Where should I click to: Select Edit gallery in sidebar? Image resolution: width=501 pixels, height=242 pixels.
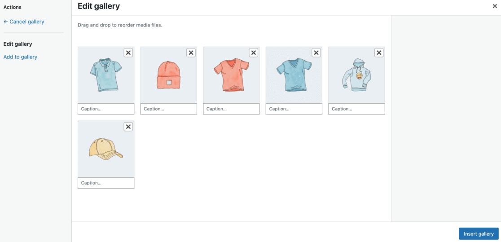[18, 44]
